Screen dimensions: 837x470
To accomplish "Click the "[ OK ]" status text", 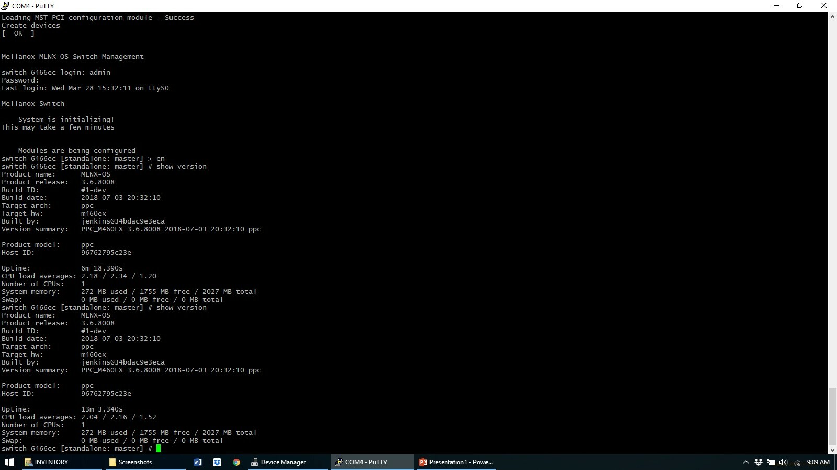I will click(x=18, y=33).
